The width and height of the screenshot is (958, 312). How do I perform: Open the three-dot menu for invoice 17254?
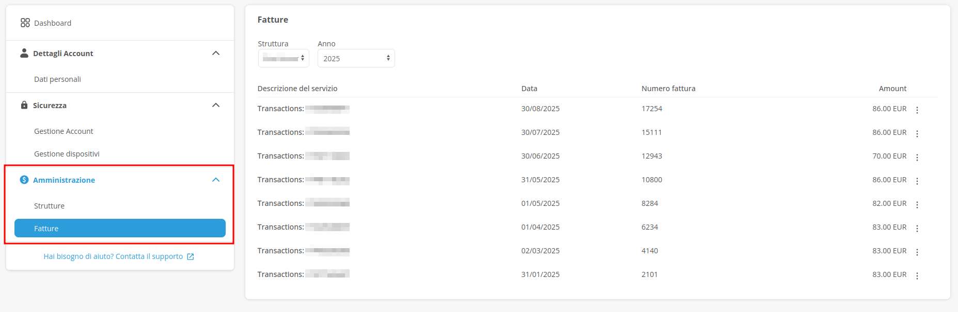917,110
